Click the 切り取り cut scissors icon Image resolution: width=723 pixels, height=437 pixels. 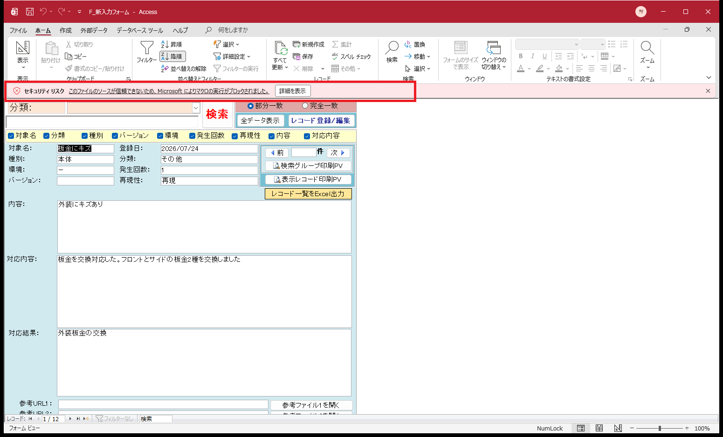point(69,44)
